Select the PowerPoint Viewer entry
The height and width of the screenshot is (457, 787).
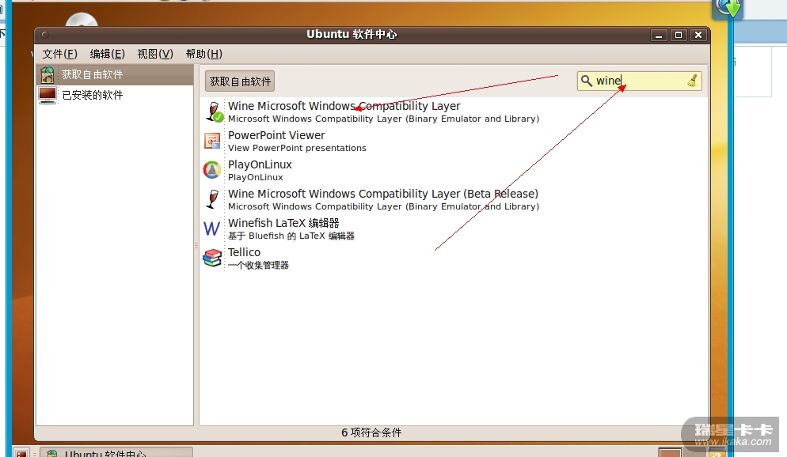[454, 141]
